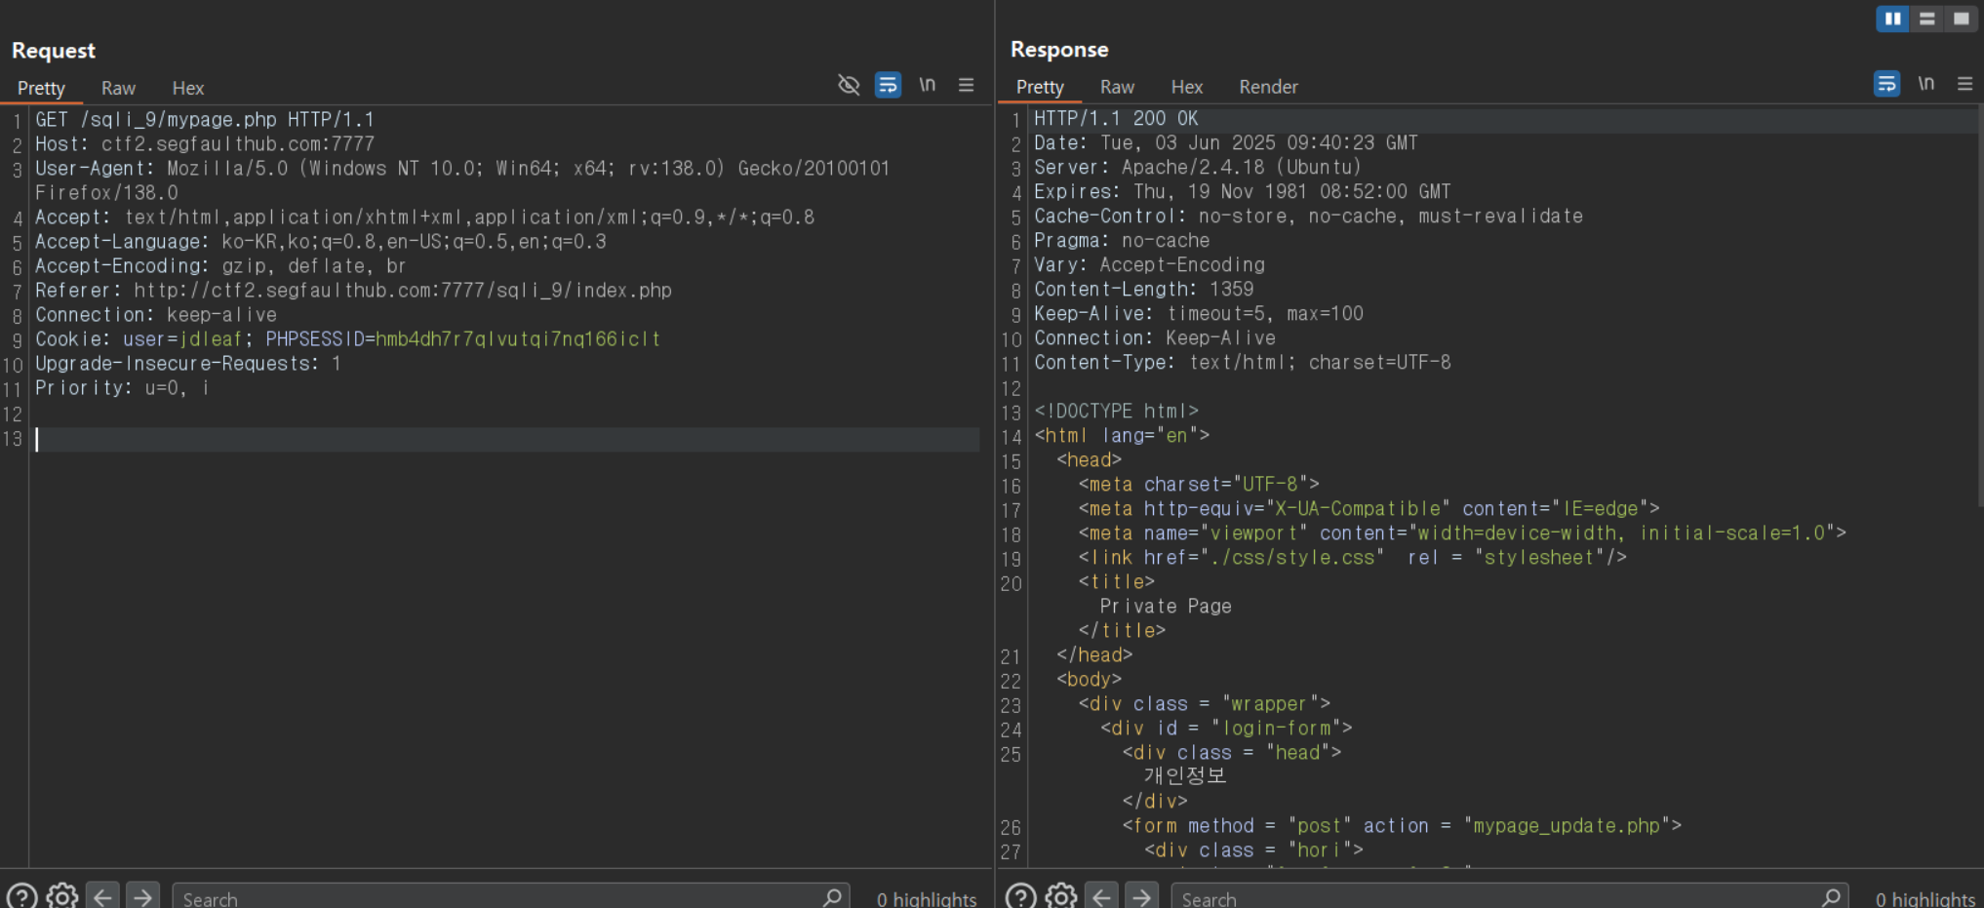This screenshot has width=1984, height=908.
Task: Click the Accept-Encoding request header
Action: pos(220,265)
